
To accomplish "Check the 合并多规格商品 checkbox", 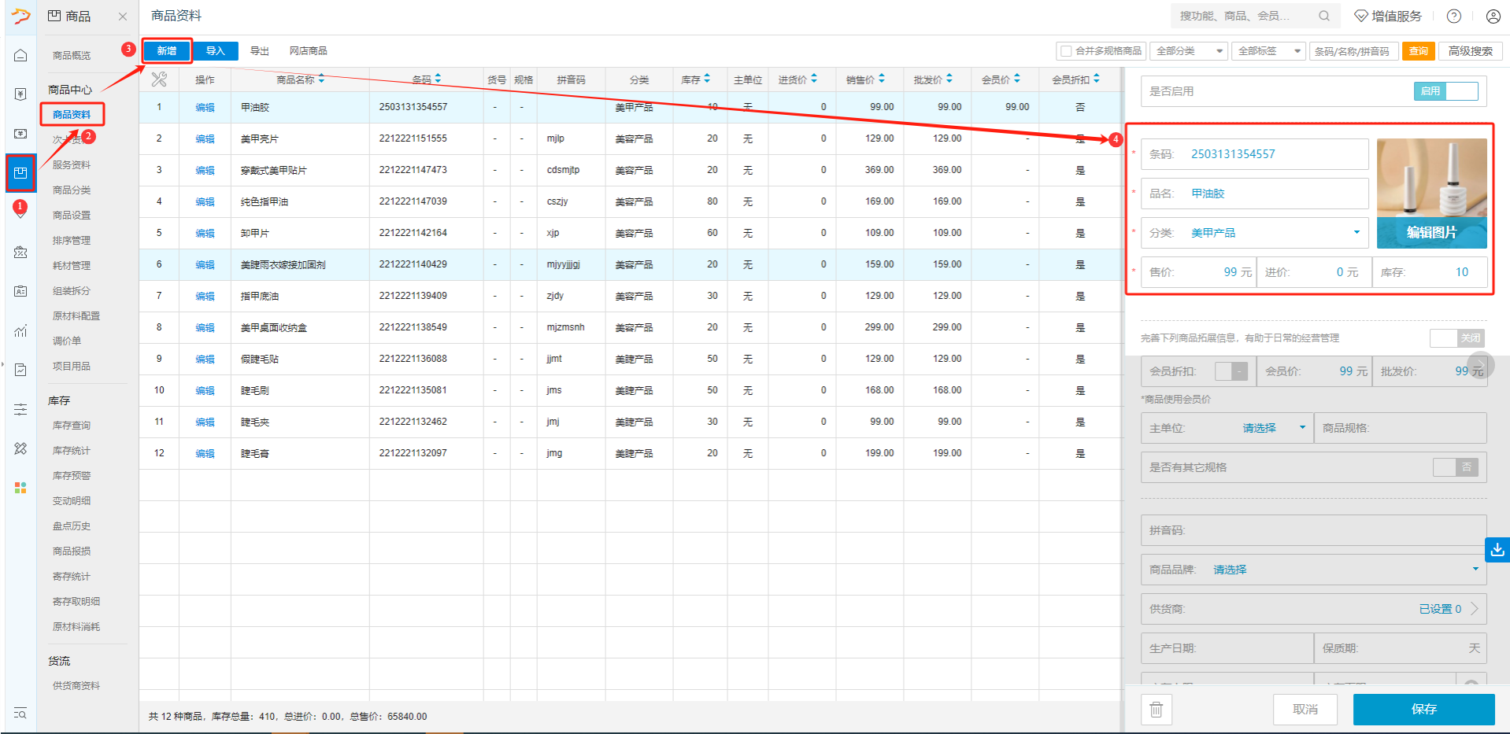I will (x=1066, y=51).
